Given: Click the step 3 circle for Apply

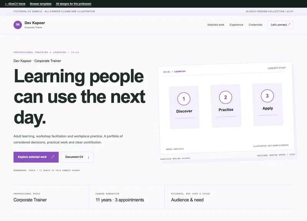Looking at the screenshot, I should tap(267, 96).
